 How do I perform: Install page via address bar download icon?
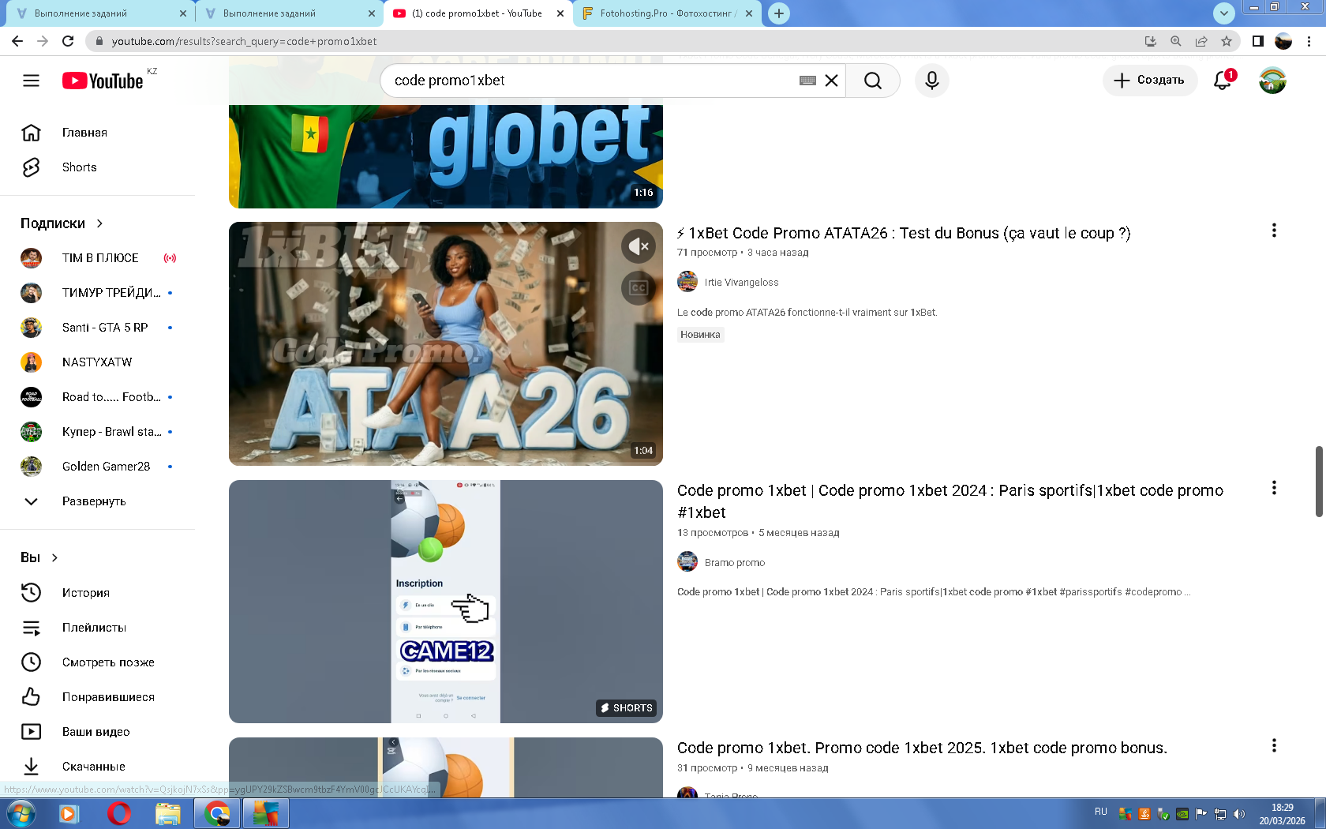tap(1151, 41)
